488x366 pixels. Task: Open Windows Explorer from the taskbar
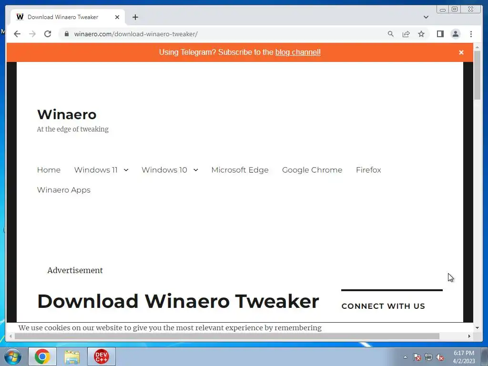[x=72, y=356]
